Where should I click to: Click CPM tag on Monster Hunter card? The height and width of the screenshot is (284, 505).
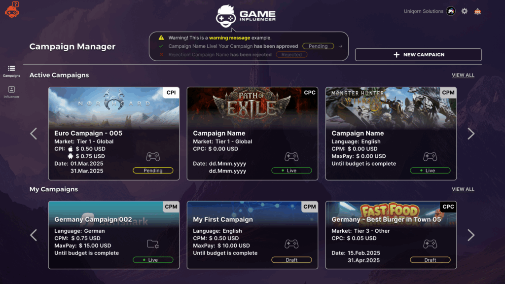pyautogui.click(x=448, y=93)
